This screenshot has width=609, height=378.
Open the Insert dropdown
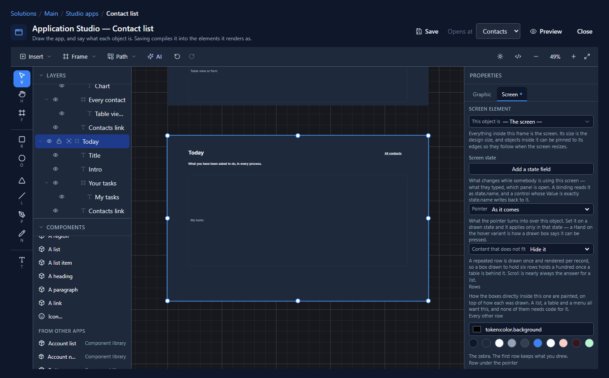tap(36, 56)
